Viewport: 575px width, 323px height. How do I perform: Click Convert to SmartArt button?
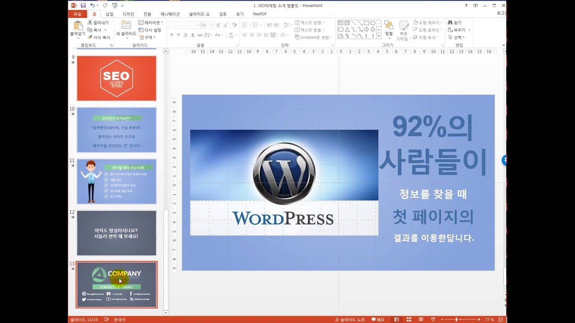tap(312, 37)
